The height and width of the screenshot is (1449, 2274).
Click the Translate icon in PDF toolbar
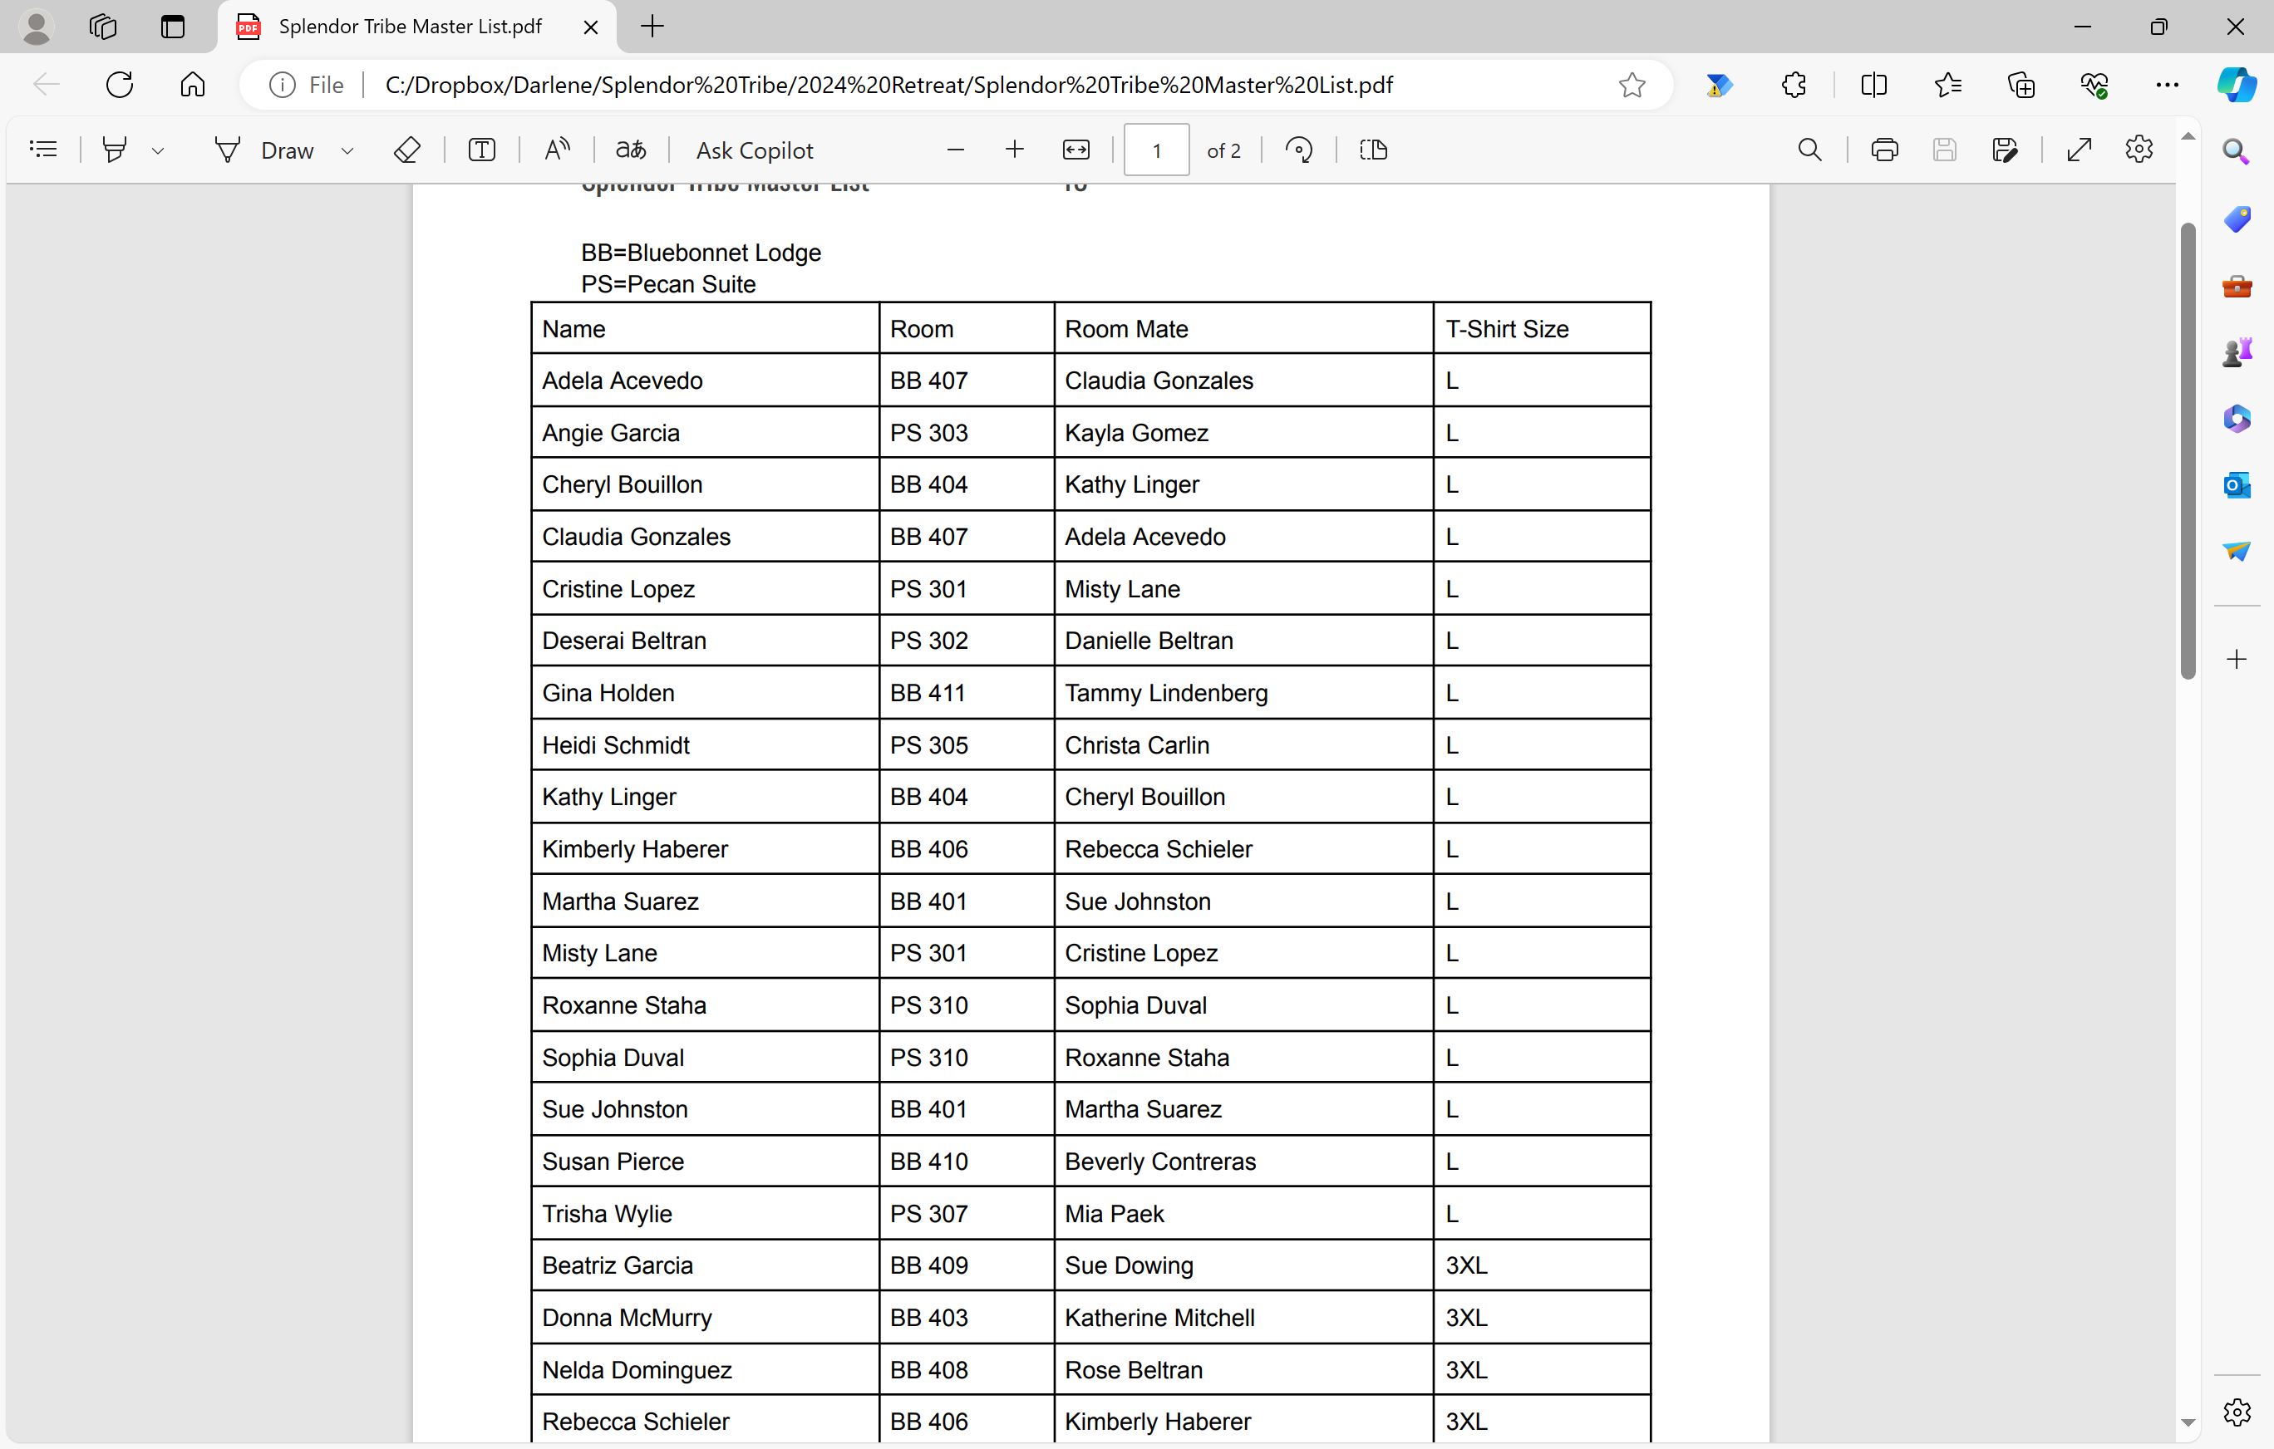[631, 150]
